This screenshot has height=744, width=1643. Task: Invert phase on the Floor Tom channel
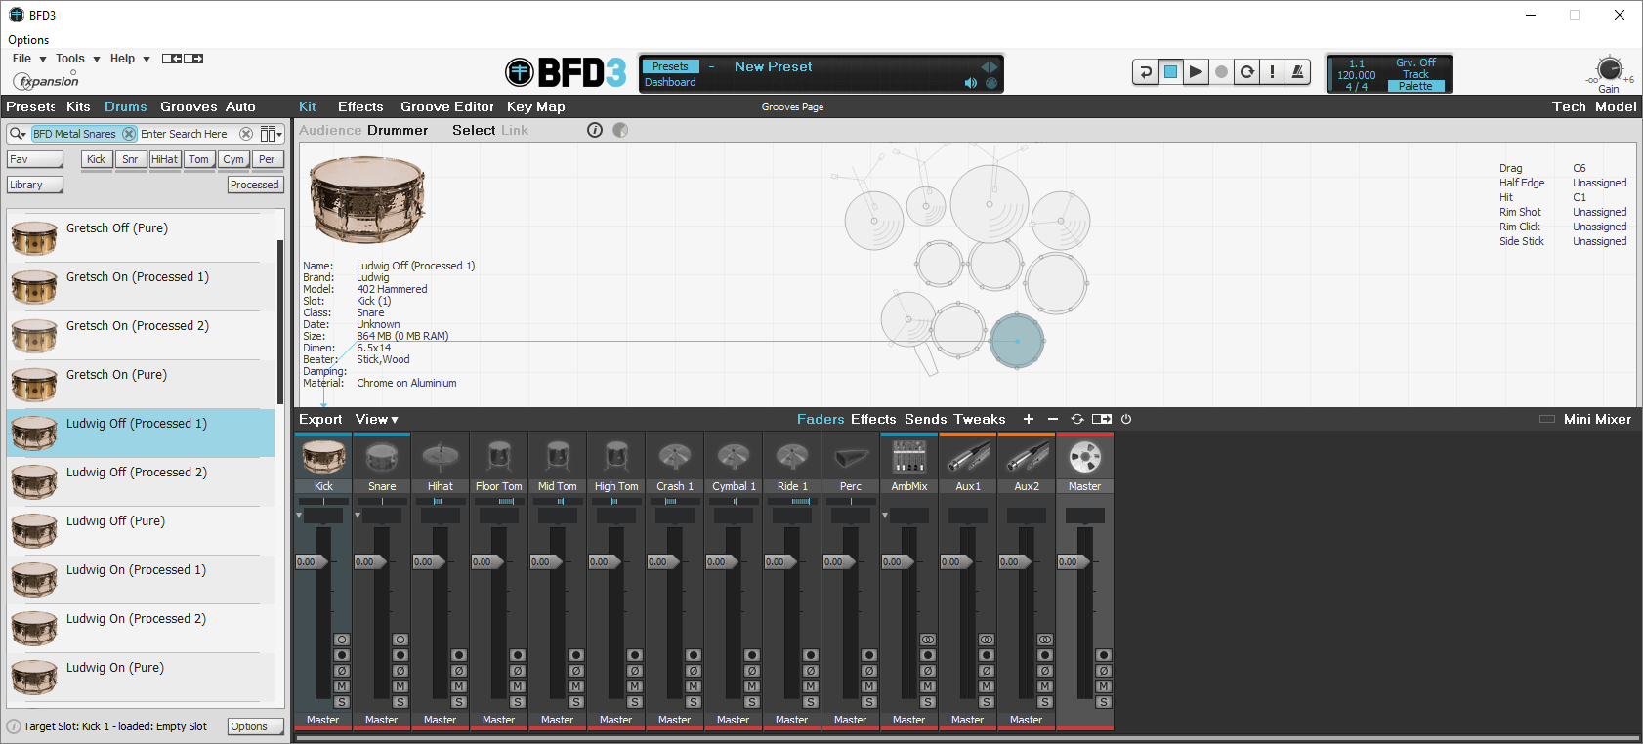coord(518,671)
